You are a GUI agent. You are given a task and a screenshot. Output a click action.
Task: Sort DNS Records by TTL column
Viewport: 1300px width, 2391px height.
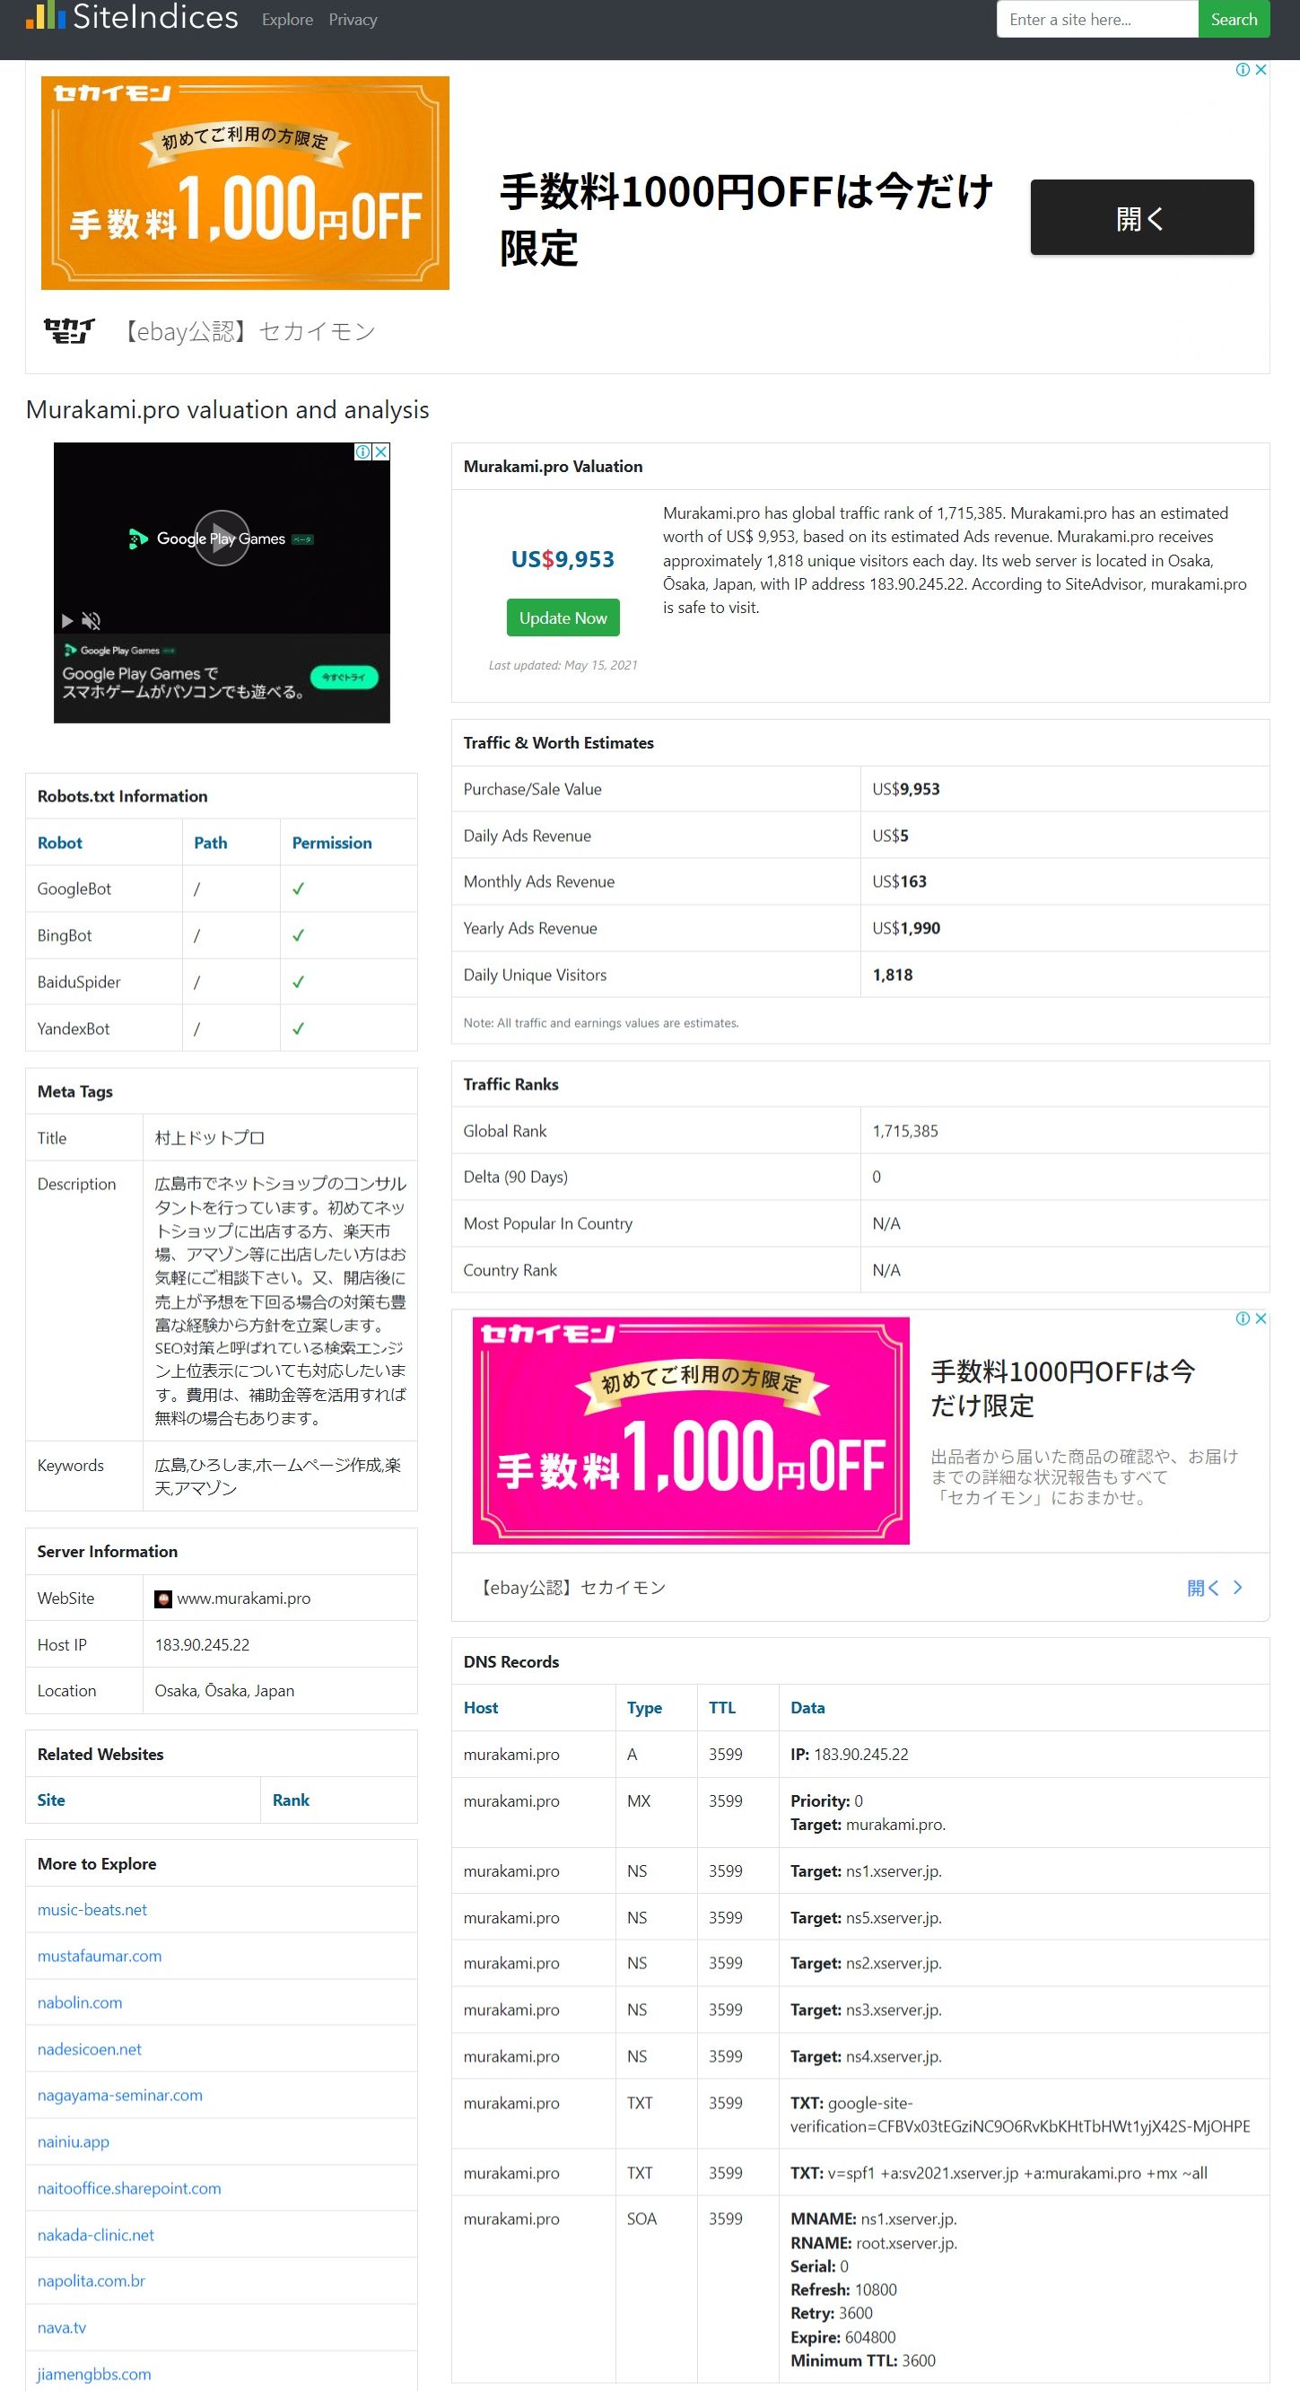click(722, 1708)
